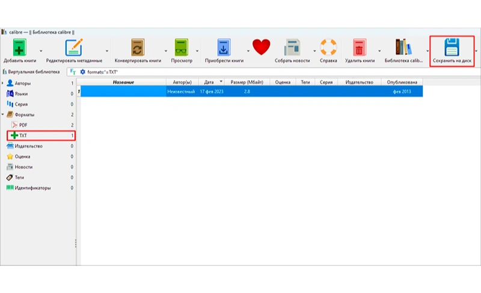Sort by Размер (Мбайт) column header
Image resolution: width=481 pixels, height=293 pixels.
pos(247,82)
